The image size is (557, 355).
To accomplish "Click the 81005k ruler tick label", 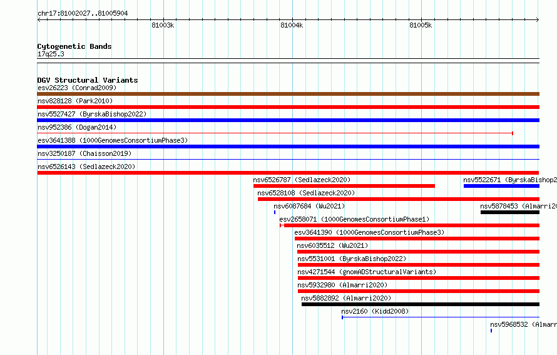I will click(421, 25).
